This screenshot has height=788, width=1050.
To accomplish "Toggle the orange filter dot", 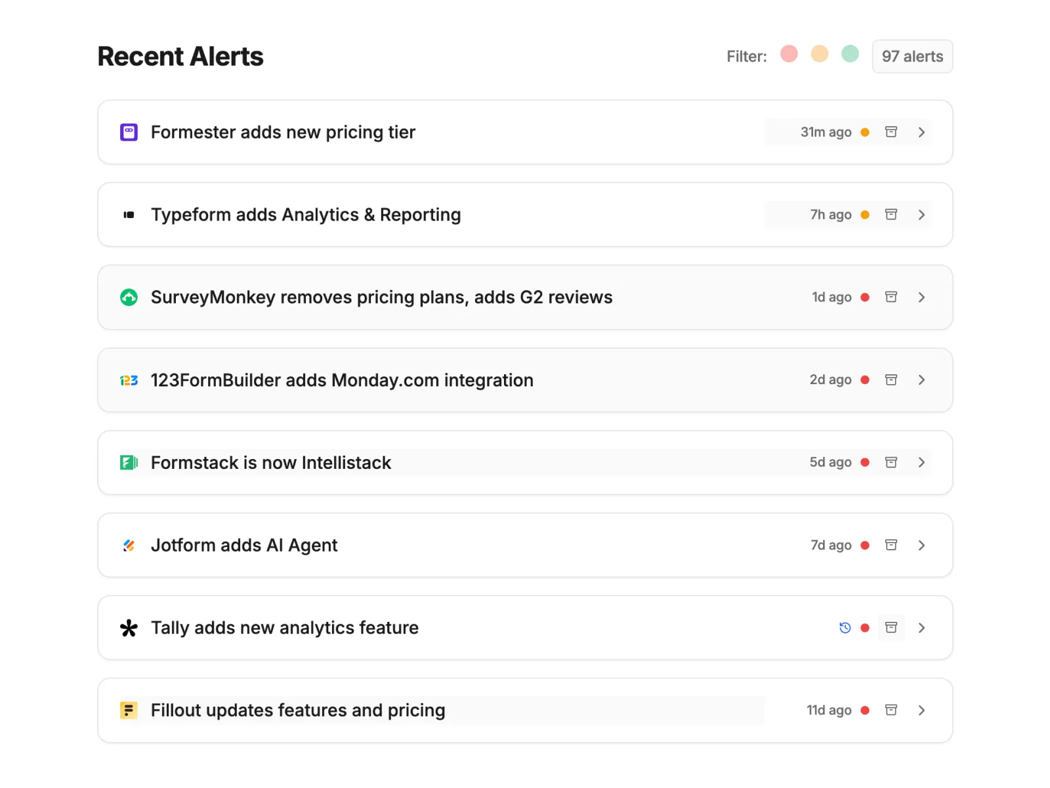I will (x=819, y=54).
